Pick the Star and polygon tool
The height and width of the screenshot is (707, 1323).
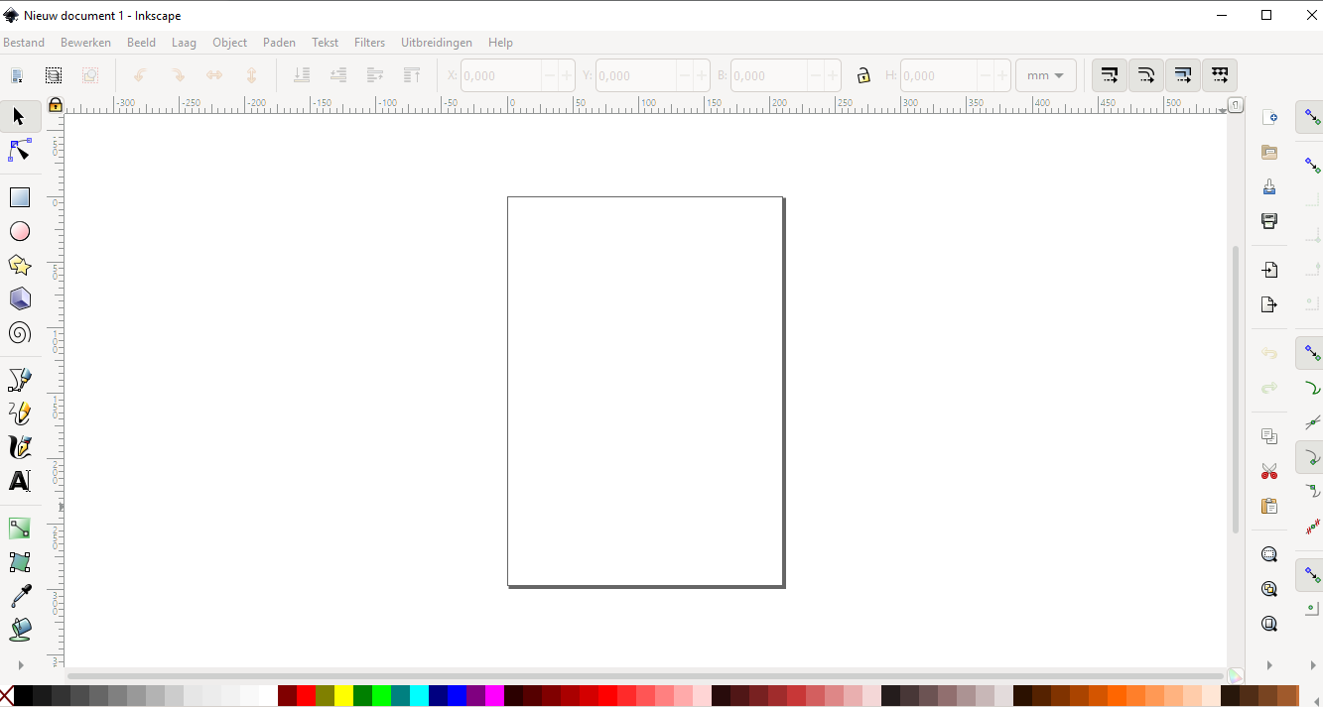[20, 265]
